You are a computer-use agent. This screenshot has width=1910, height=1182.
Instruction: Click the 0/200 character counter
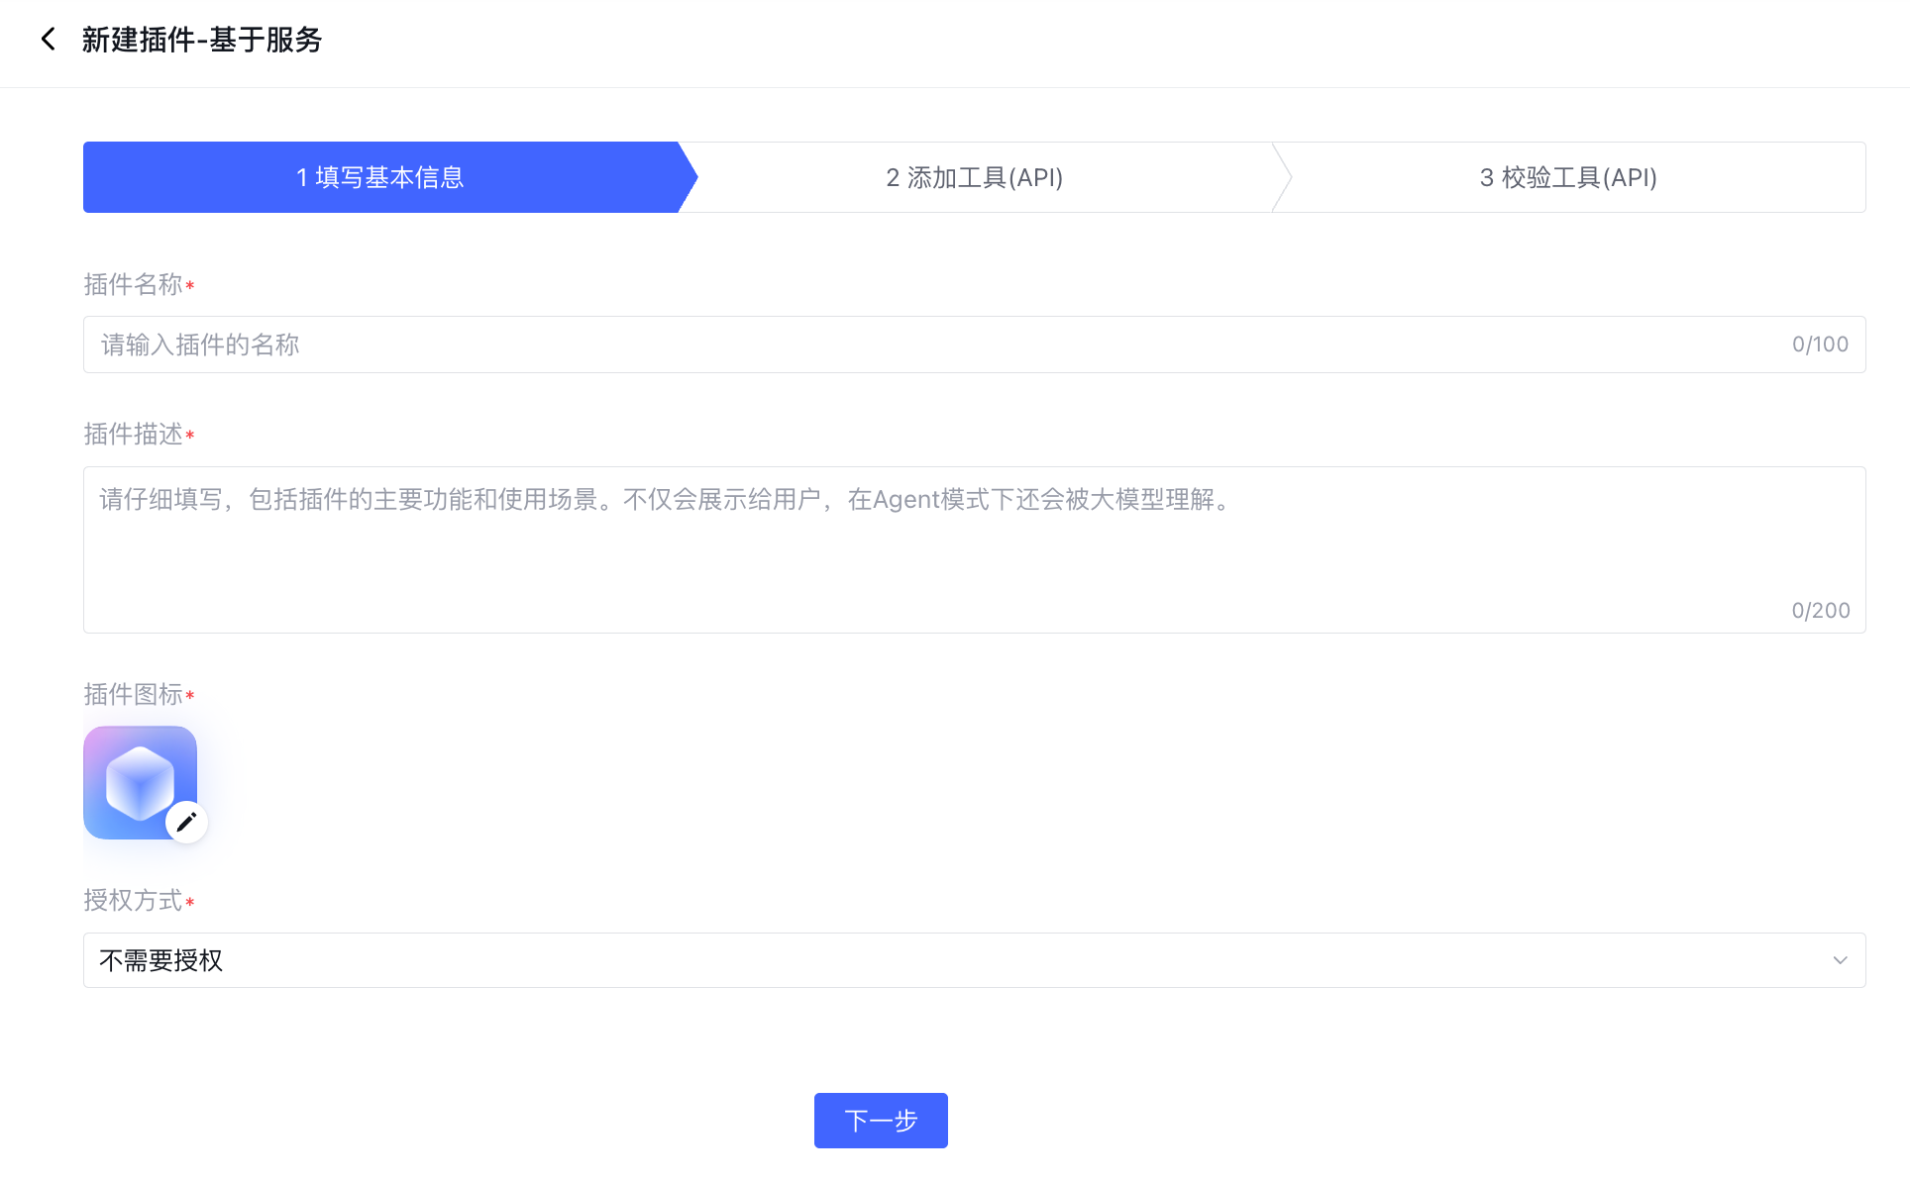1820,611
